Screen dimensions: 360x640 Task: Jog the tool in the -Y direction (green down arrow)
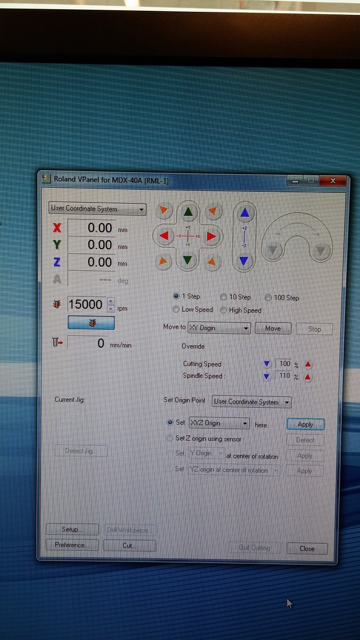(x=189, y=261)
